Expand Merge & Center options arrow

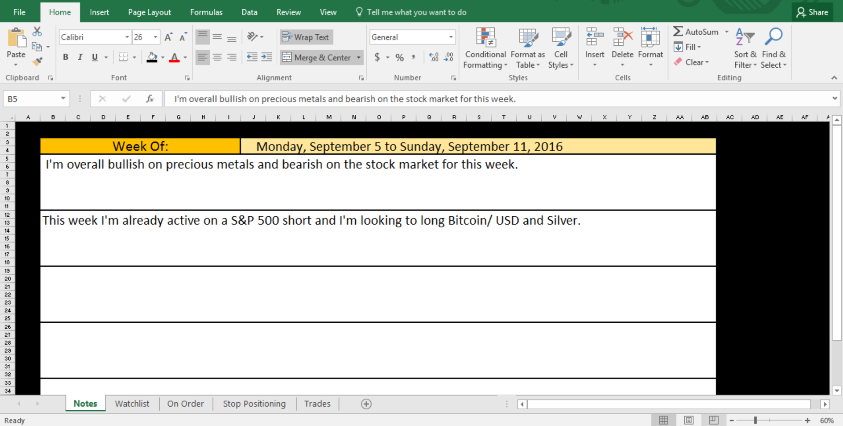(359, 58)
